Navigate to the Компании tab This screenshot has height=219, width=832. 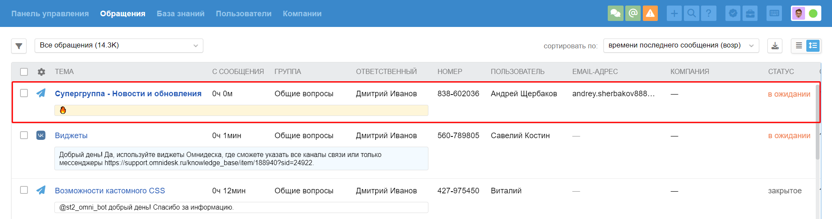(302, 14)
